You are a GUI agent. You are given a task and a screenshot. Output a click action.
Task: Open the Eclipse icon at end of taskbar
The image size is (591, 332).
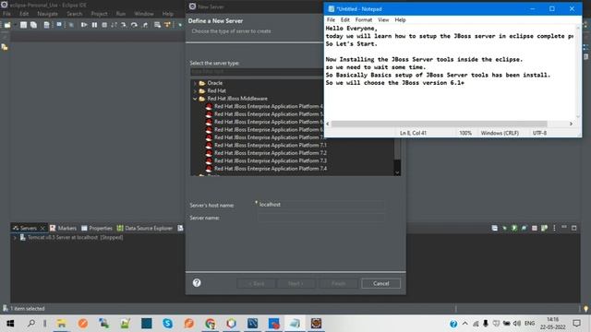316,324
